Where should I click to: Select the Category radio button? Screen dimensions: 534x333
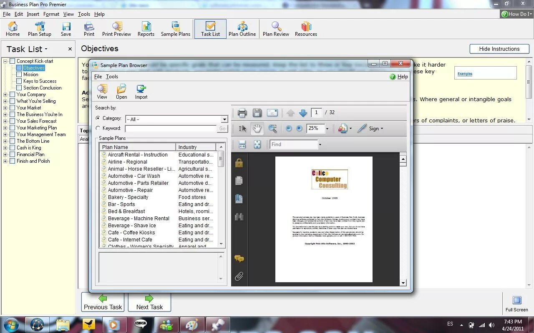click(98, 119)
